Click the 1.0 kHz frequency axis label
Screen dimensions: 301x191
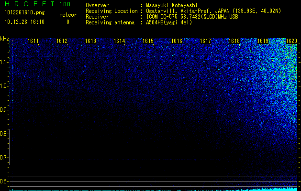tap(4, 86)
